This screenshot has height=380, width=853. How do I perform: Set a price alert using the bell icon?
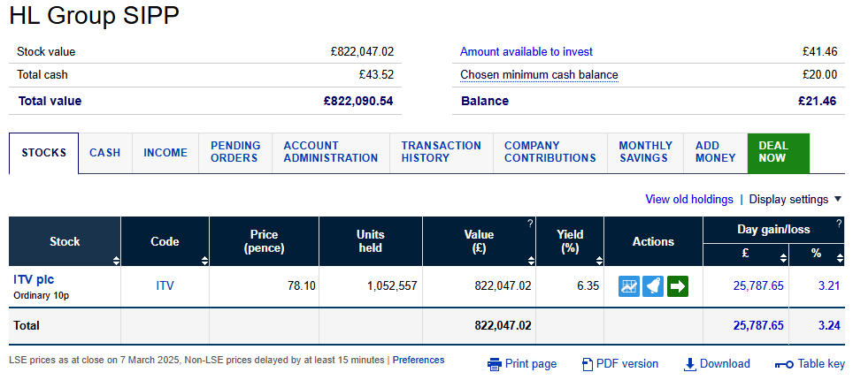tap(653, 286)
